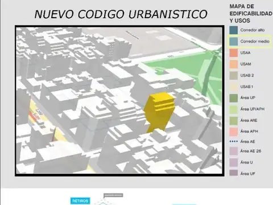273x205 pixels.
Task: Select the Área U swatch
Action: pos(233,162)
